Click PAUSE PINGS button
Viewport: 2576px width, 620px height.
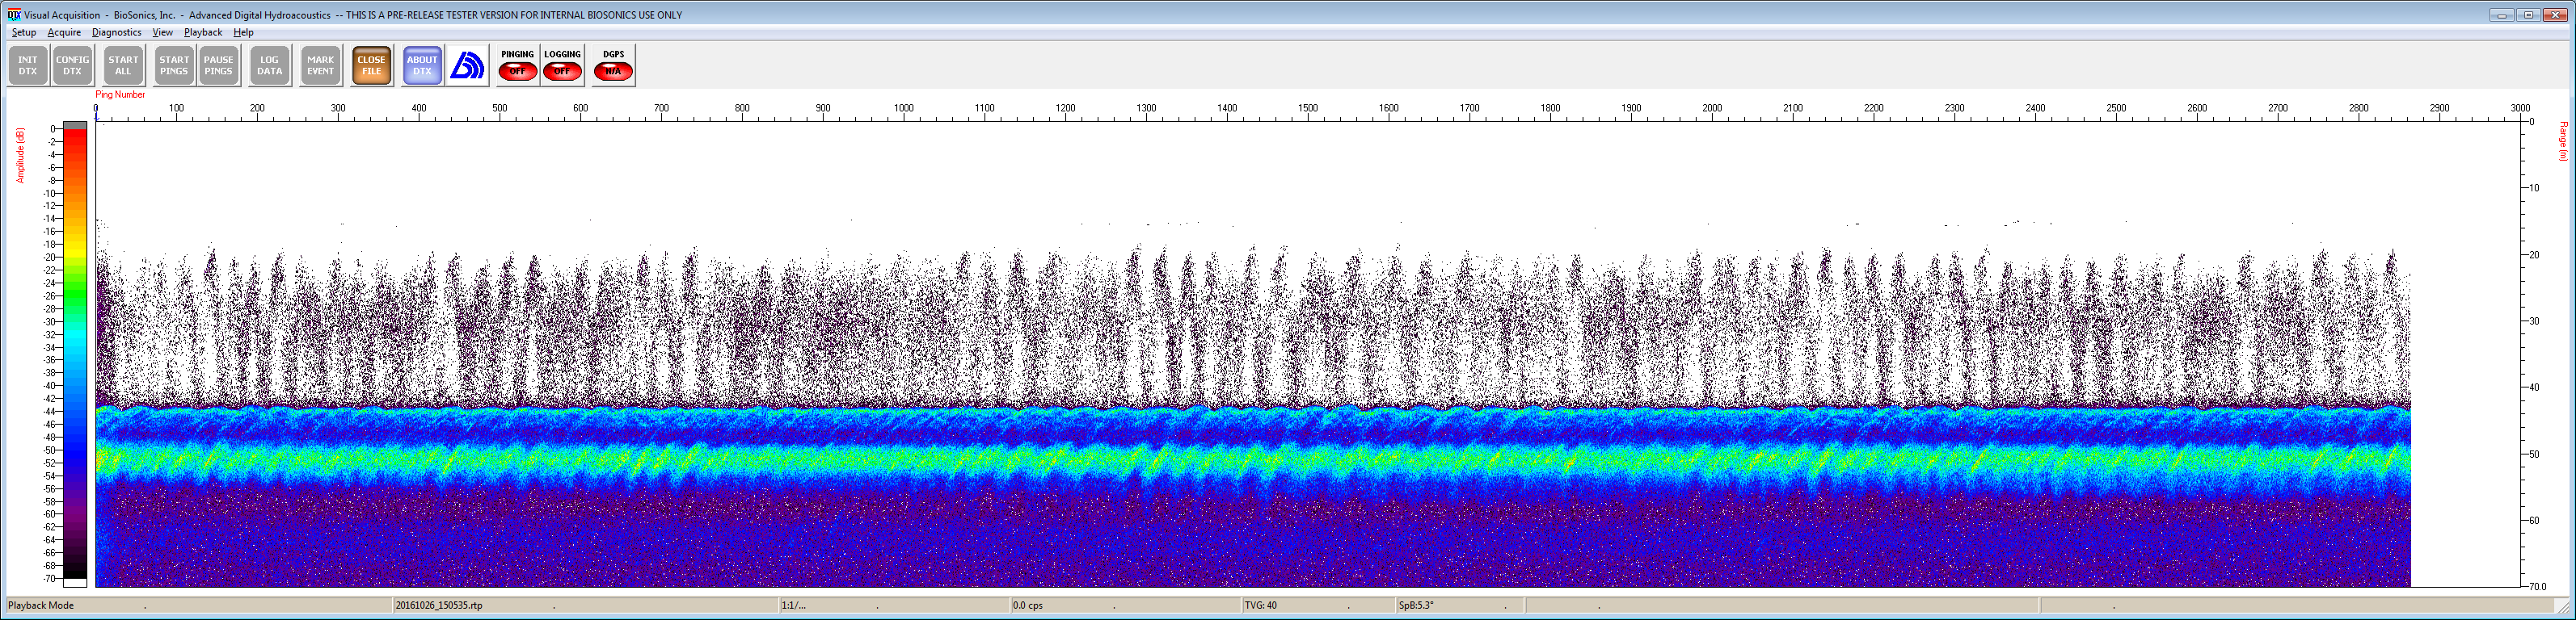coord(218,66)
